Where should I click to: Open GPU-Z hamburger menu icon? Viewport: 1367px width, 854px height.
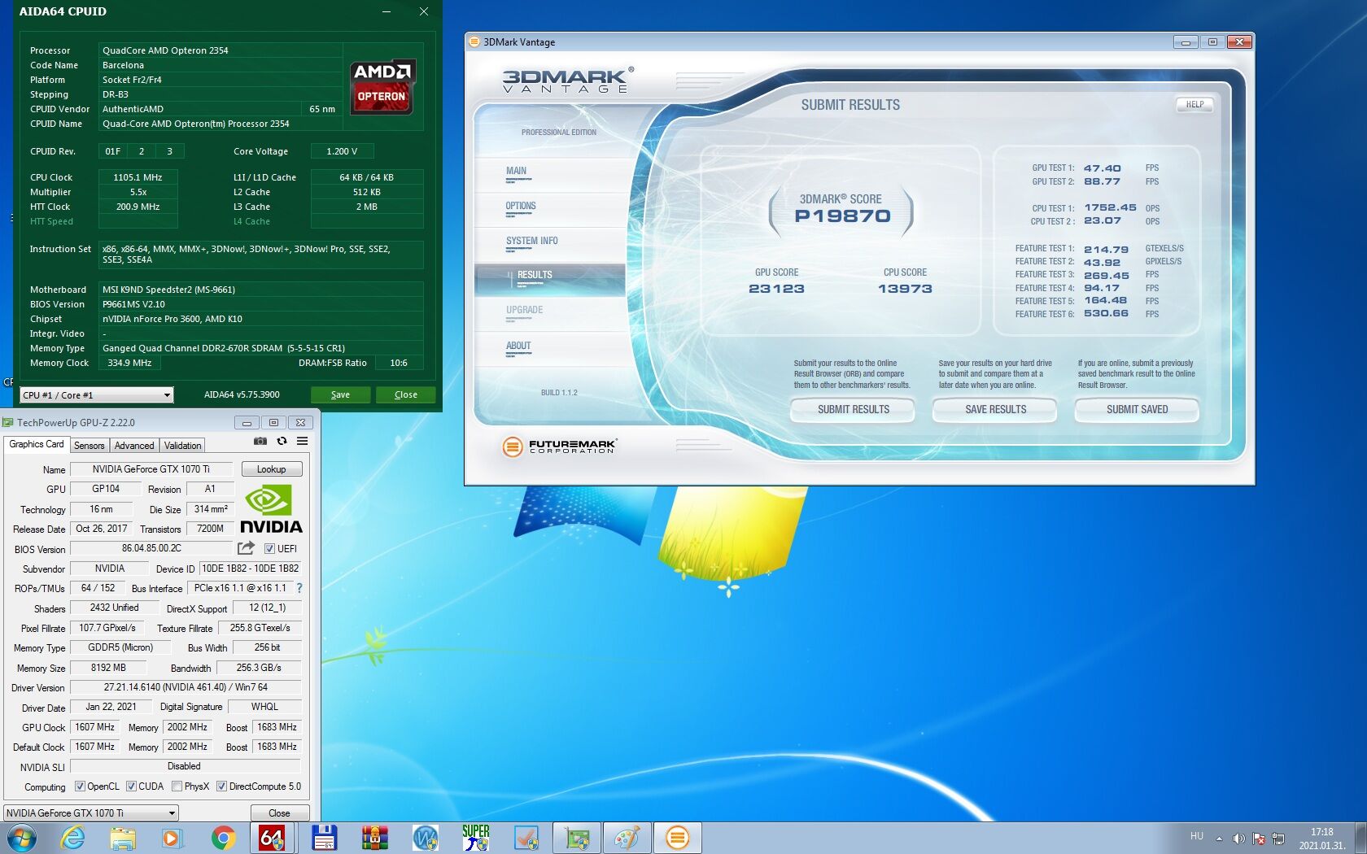(x=302, y=442)
